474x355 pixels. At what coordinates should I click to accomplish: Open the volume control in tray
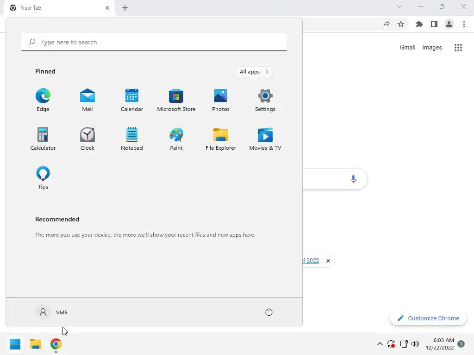tap(415, 344)
